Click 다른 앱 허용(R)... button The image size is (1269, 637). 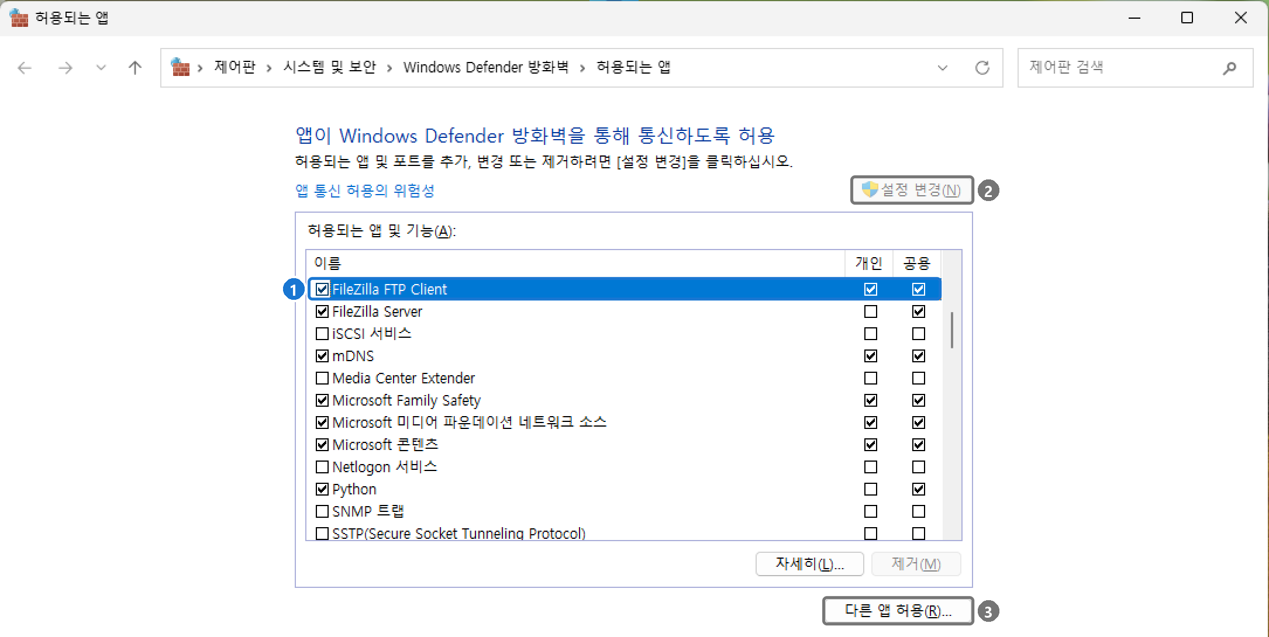pos(898,611)
